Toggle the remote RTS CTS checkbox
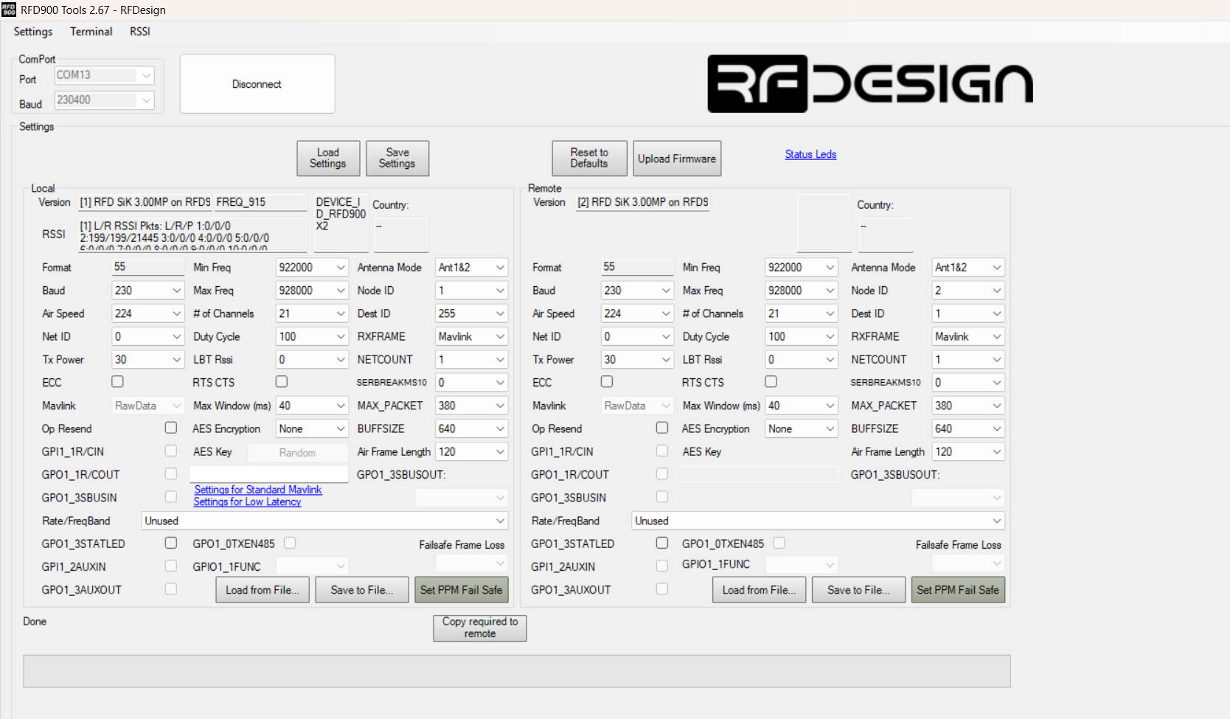This screenshot has width=1230, height=719. (x=771, y=381)
